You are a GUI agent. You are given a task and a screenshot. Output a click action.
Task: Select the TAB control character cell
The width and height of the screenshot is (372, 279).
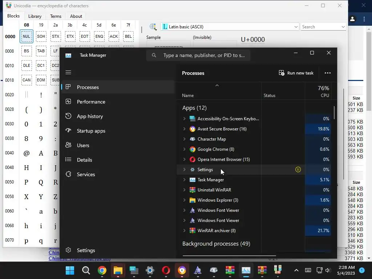[41, 51]
